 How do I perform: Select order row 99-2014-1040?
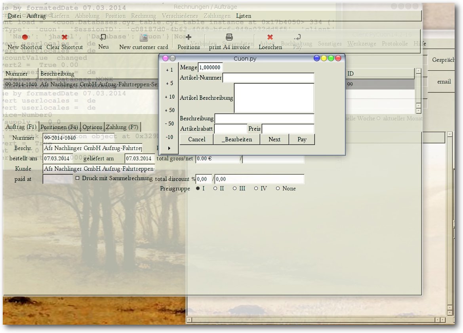(210, 84)
